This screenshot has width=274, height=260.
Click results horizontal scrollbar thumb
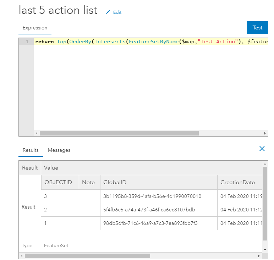tap(87, 256)
